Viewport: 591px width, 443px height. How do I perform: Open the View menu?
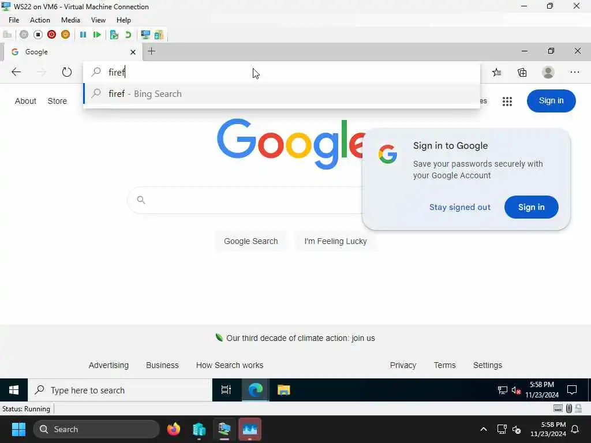coord(98,20)
